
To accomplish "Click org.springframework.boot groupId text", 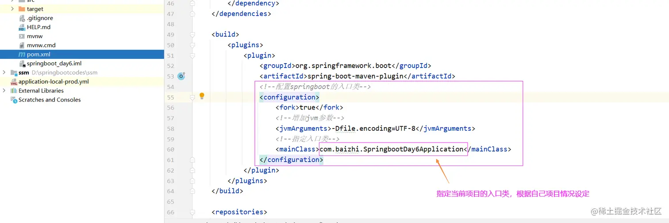I will tap(344, 66).
